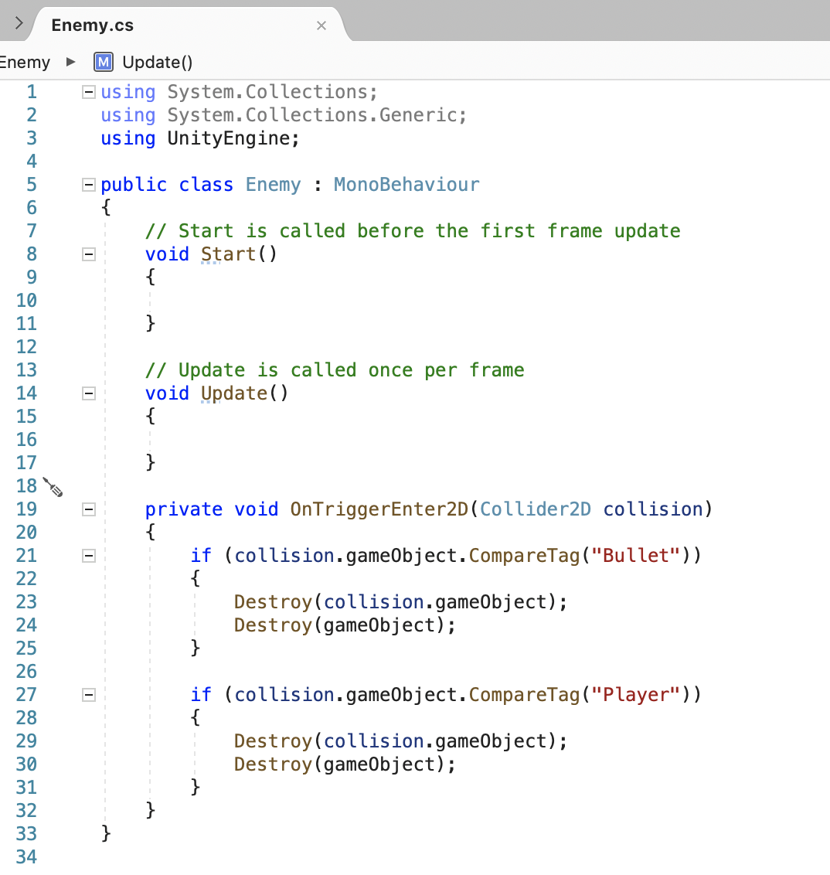Collapse the Enemy class fold toggle
830x875 pixels.
click(88, 185)
